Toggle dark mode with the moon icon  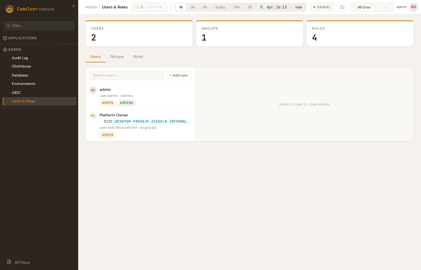point(342,7)
